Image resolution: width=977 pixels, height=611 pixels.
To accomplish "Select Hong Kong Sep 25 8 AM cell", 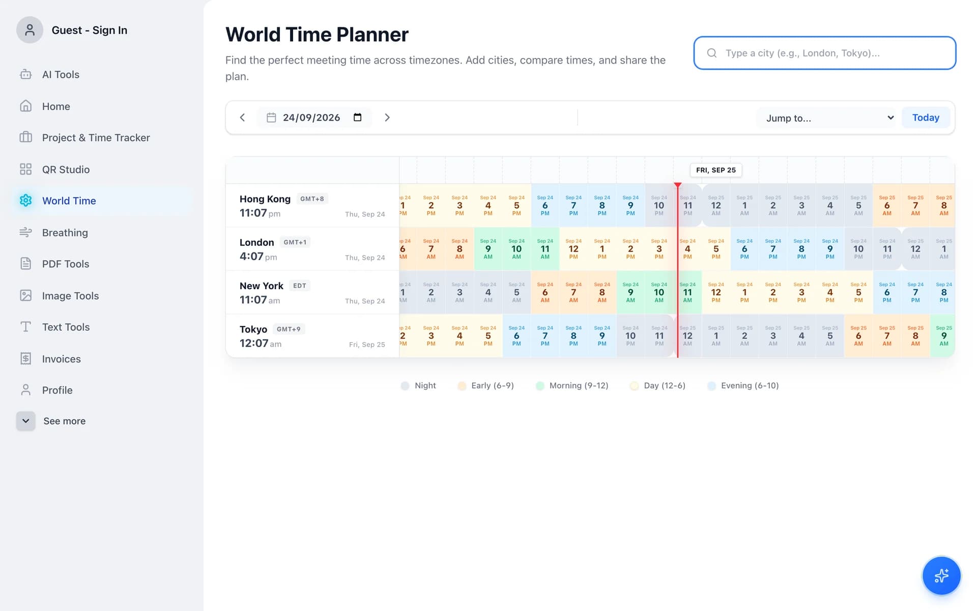I will pyautogui.click(x=942, y=205).
